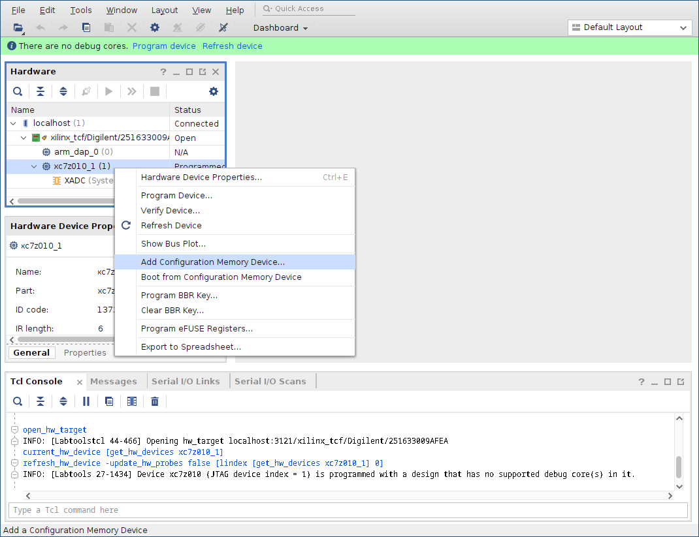Screen dimensions: 699x537
Task: Open the Layout menu
Action: pyautogui.click(x=165, y=10)
